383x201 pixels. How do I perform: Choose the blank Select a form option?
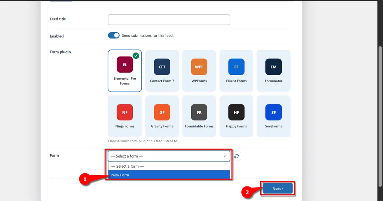click(169, 166)
